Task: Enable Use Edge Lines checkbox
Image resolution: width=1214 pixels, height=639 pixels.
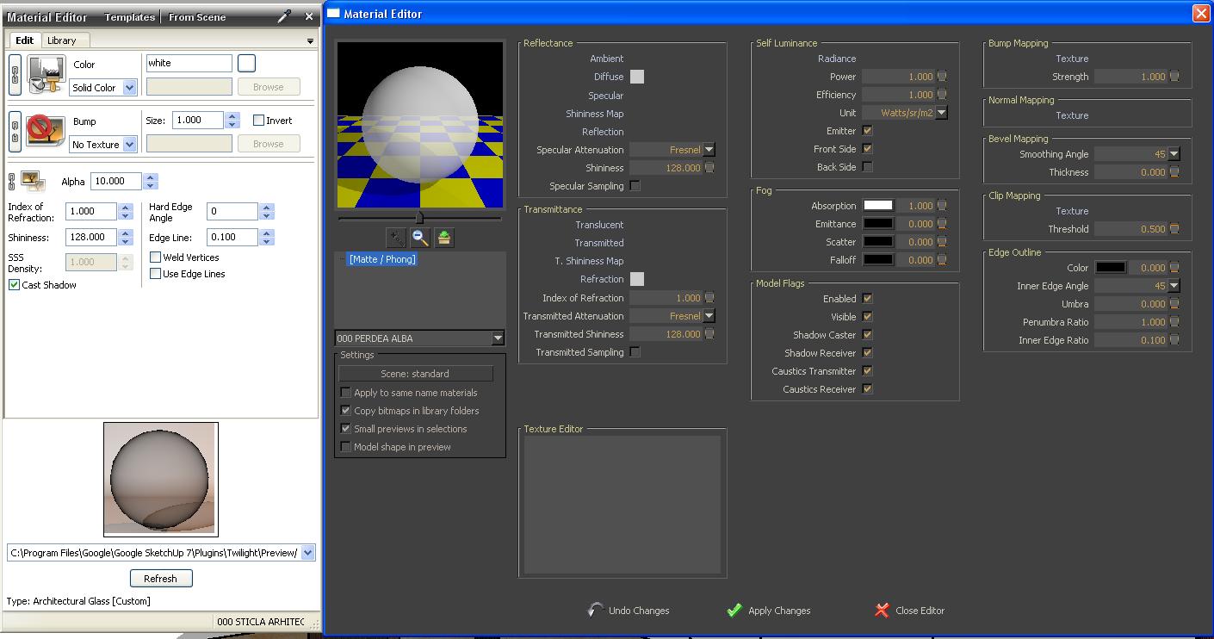Action: click(155, 274)
